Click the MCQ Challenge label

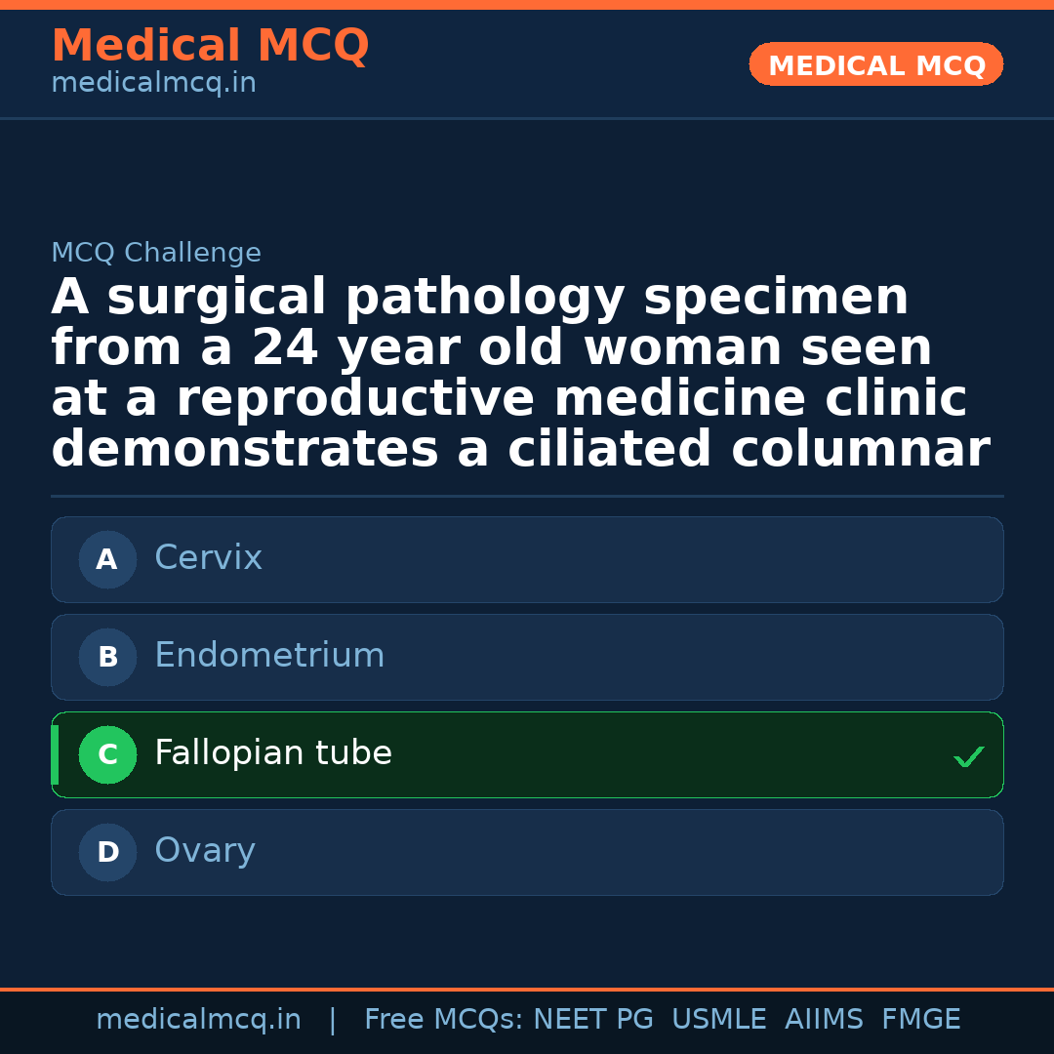pyautogui.click(x=156, y=254)
